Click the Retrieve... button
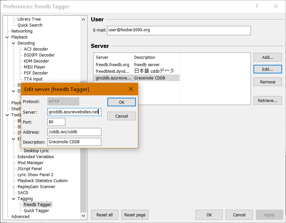This screenshot has width=286, height=223. coord(267,101)
